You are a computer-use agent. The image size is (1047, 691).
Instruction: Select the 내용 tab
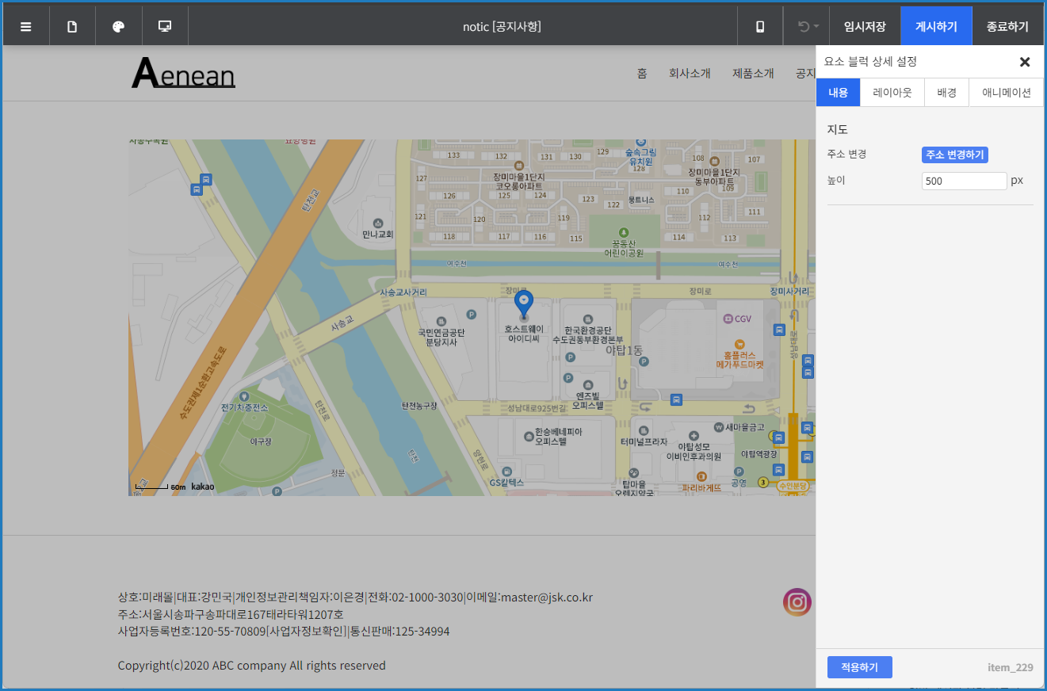pyautogui.click(x=838, y=93)
